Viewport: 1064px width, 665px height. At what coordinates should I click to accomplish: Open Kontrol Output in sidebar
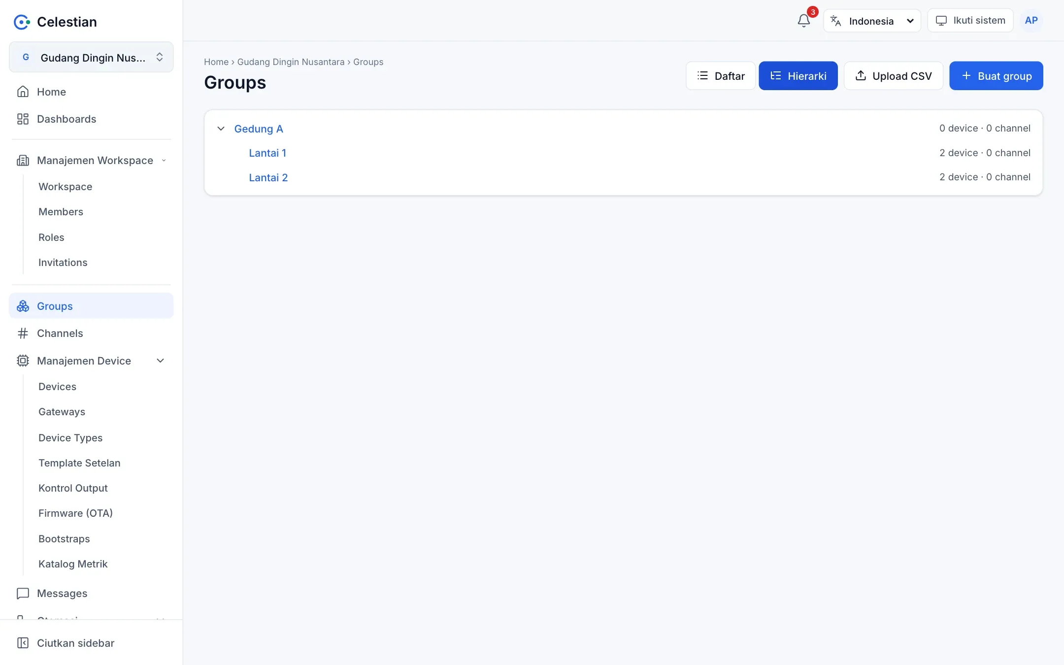click(73, 488)
